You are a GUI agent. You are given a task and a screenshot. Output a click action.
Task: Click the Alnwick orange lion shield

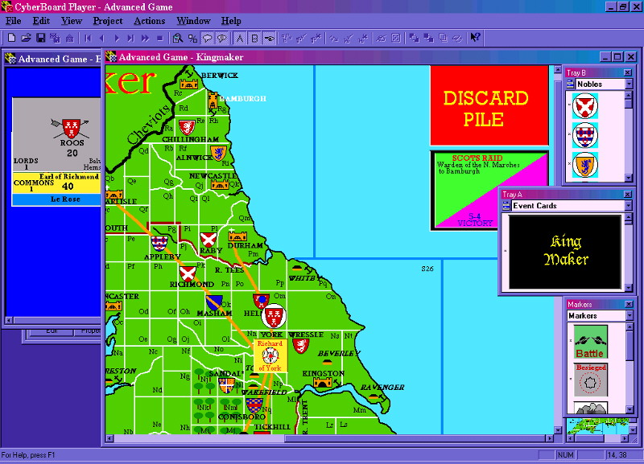[218, 154]
